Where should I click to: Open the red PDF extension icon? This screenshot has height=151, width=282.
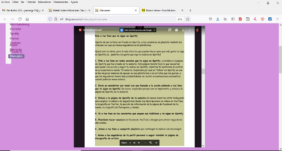pos(240,19)
